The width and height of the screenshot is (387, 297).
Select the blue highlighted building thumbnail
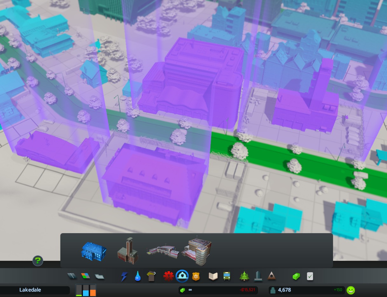click(x=94, y=251)
